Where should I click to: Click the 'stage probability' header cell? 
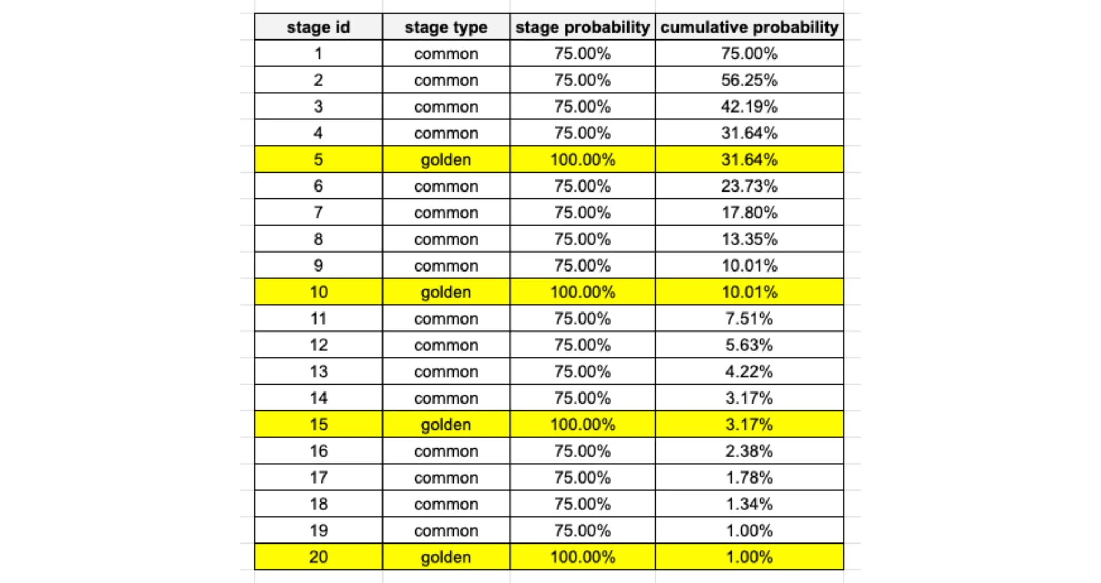click(x=582, y=27)
